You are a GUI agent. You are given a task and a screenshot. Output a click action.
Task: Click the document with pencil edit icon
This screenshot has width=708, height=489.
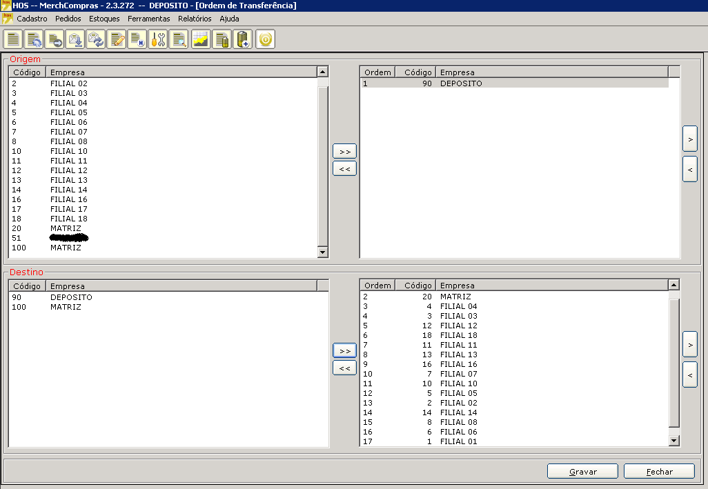coord(117,39)
